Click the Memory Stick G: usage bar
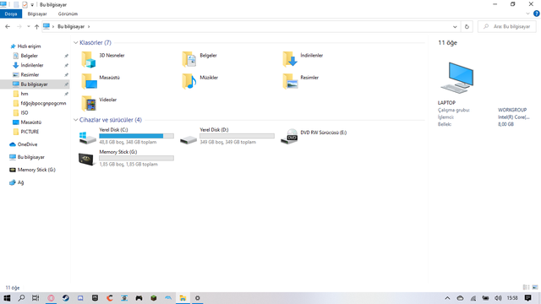541x304 pixels. 136,158
